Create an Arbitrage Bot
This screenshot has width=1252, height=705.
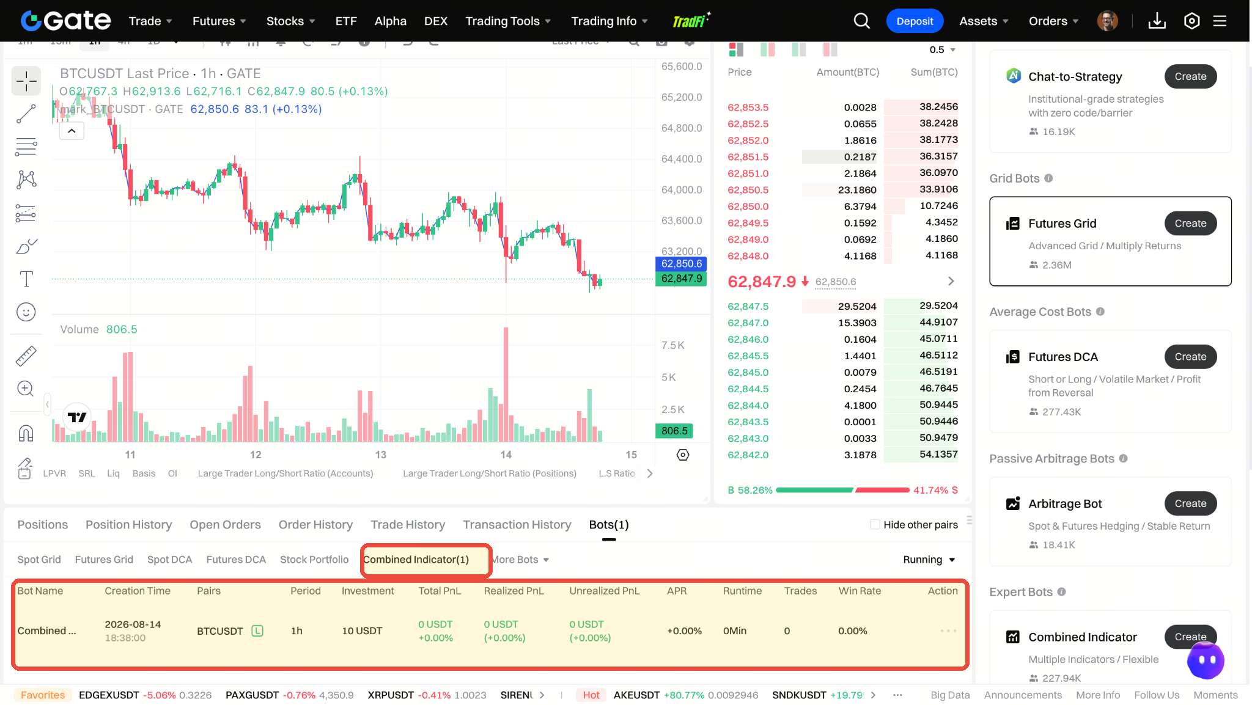click(x=1190, y=503)
